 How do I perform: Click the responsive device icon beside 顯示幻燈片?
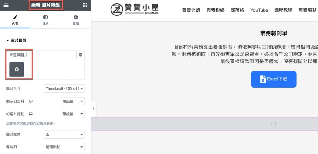tap(31, 101)
